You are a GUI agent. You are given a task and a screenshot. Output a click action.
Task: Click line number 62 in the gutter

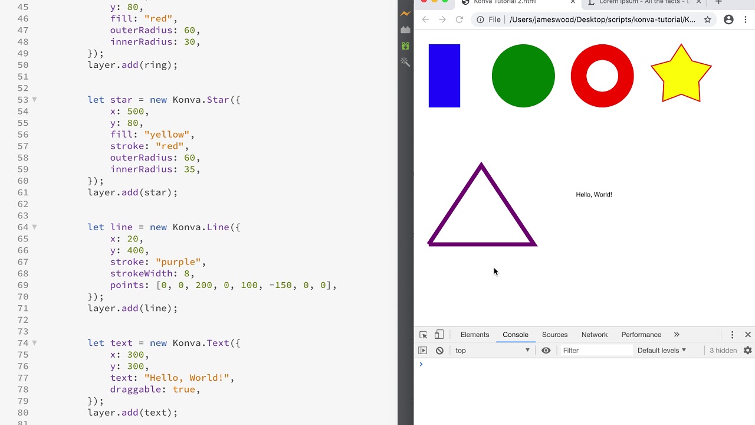tap(22, 204)
